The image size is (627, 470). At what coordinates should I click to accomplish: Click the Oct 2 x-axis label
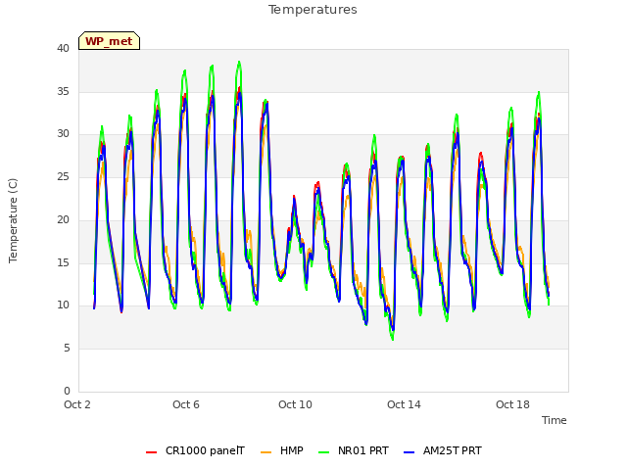coord(77,404)
